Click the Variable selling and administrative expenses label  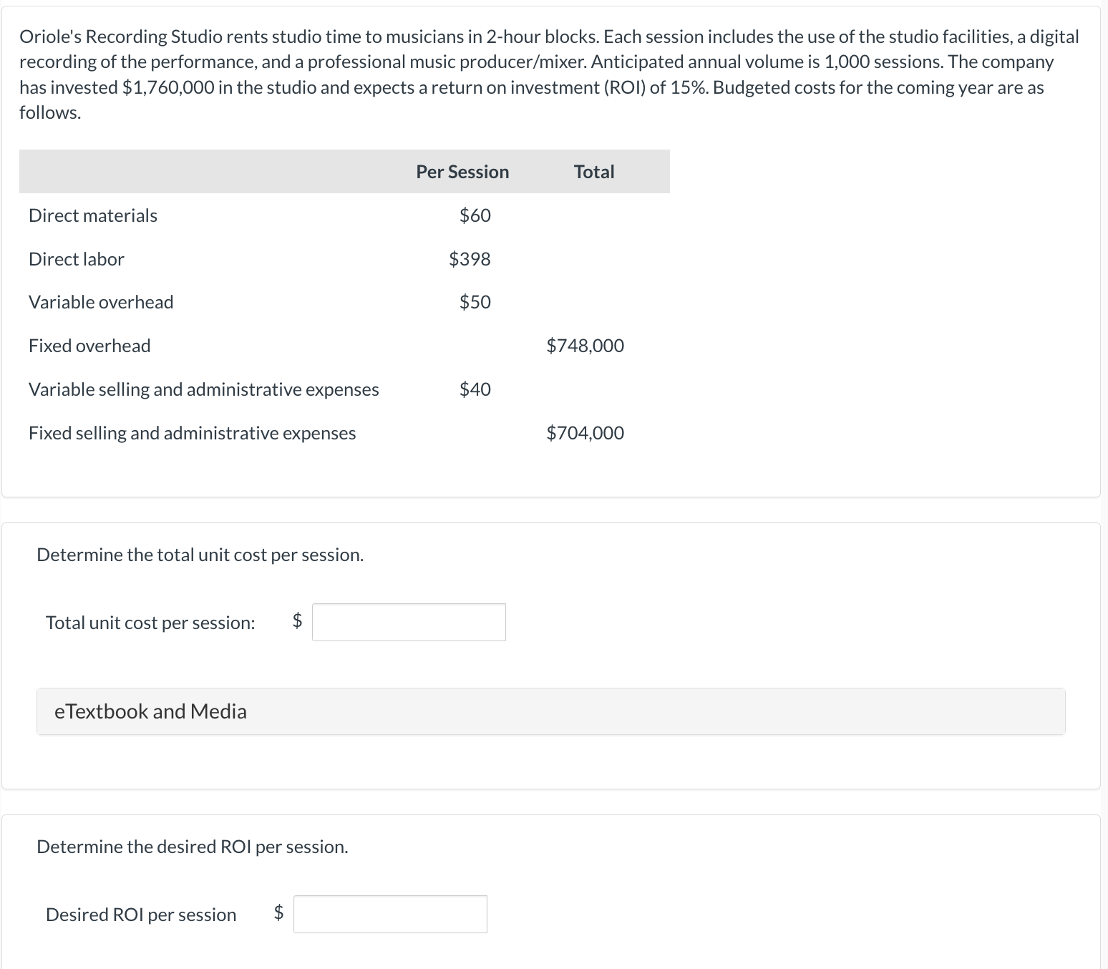204,389
